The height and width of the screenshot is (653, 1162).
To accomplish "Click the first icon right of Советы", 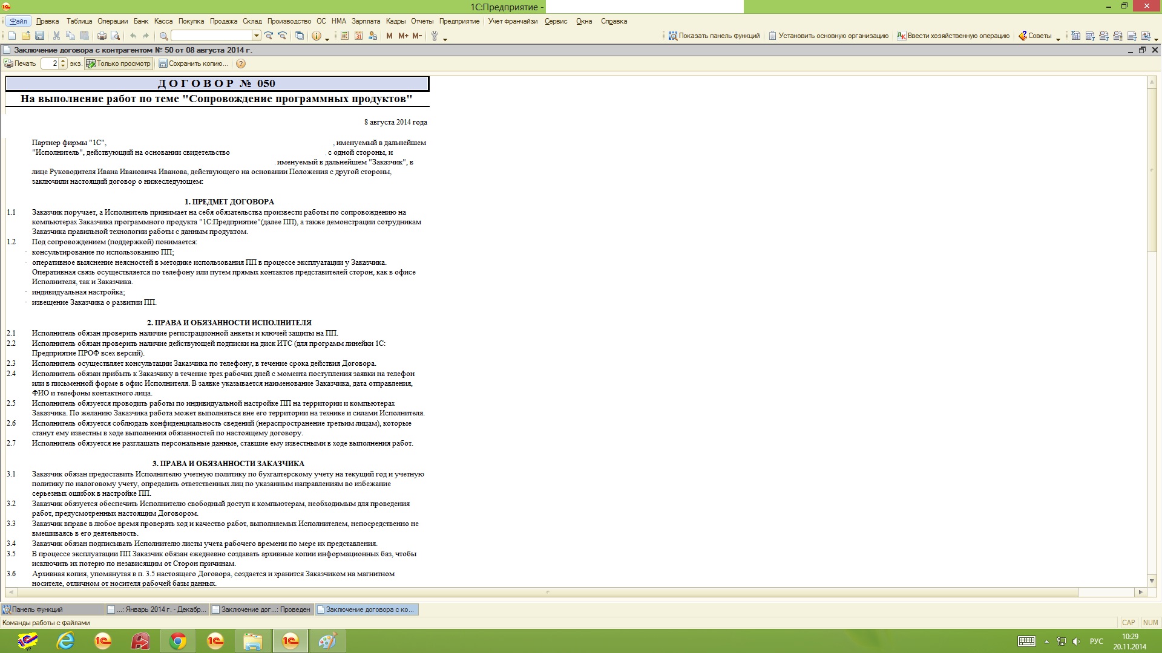I will [x=1075, y=36].
